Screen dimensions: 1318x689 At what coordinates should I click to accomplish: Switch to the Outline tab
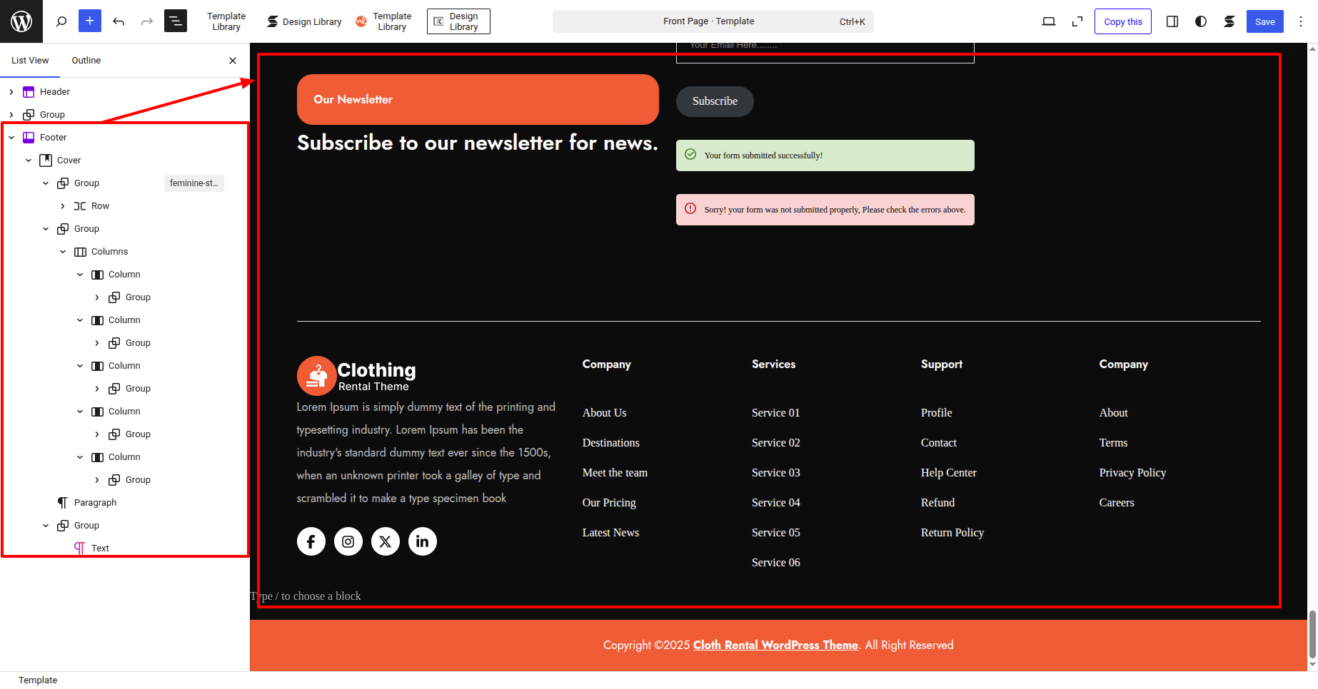[86, 61]
